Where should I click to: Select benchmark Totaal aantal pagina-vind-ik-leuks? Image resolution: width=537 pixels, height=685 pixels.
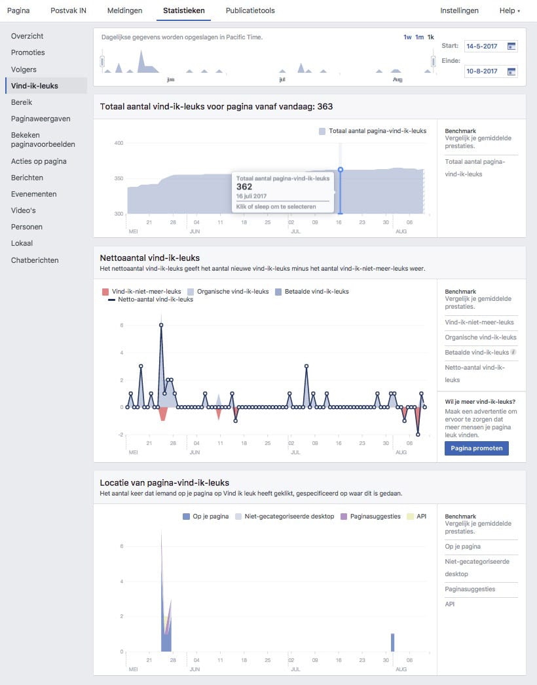point(475,168)
